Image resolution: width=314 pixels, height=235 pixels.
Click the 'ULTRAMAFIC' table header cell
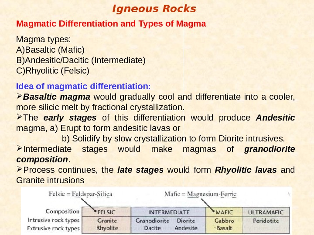(266, 212)
